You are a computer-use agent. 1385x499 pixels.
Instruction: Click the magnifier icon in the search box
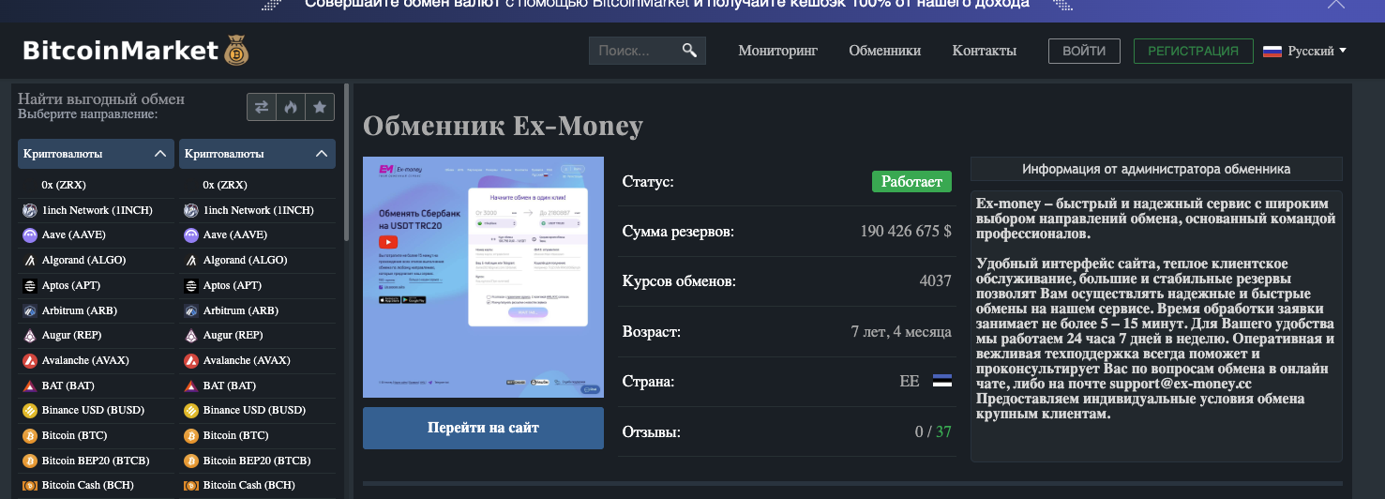click(x=689, y=51)
